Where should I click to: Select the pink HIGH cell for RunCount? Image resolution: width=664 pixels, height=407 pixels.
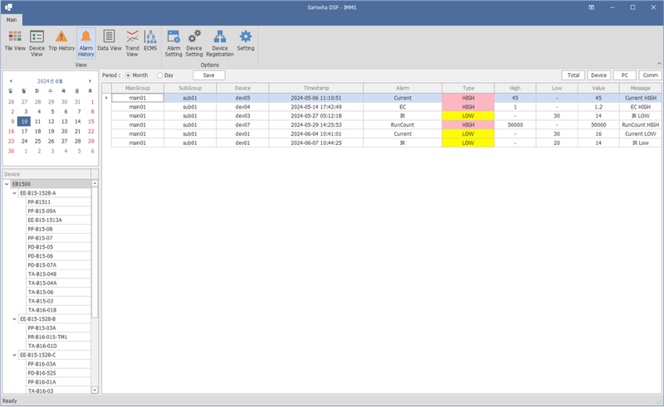(468, 125)
